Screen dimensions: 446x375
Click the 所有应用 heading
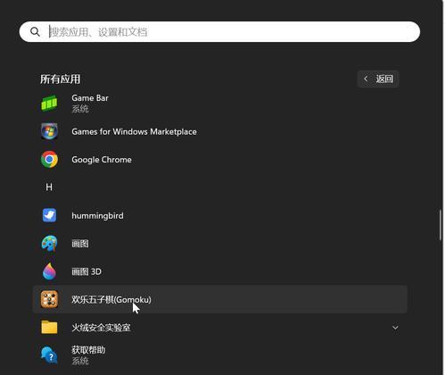point(61,79)
